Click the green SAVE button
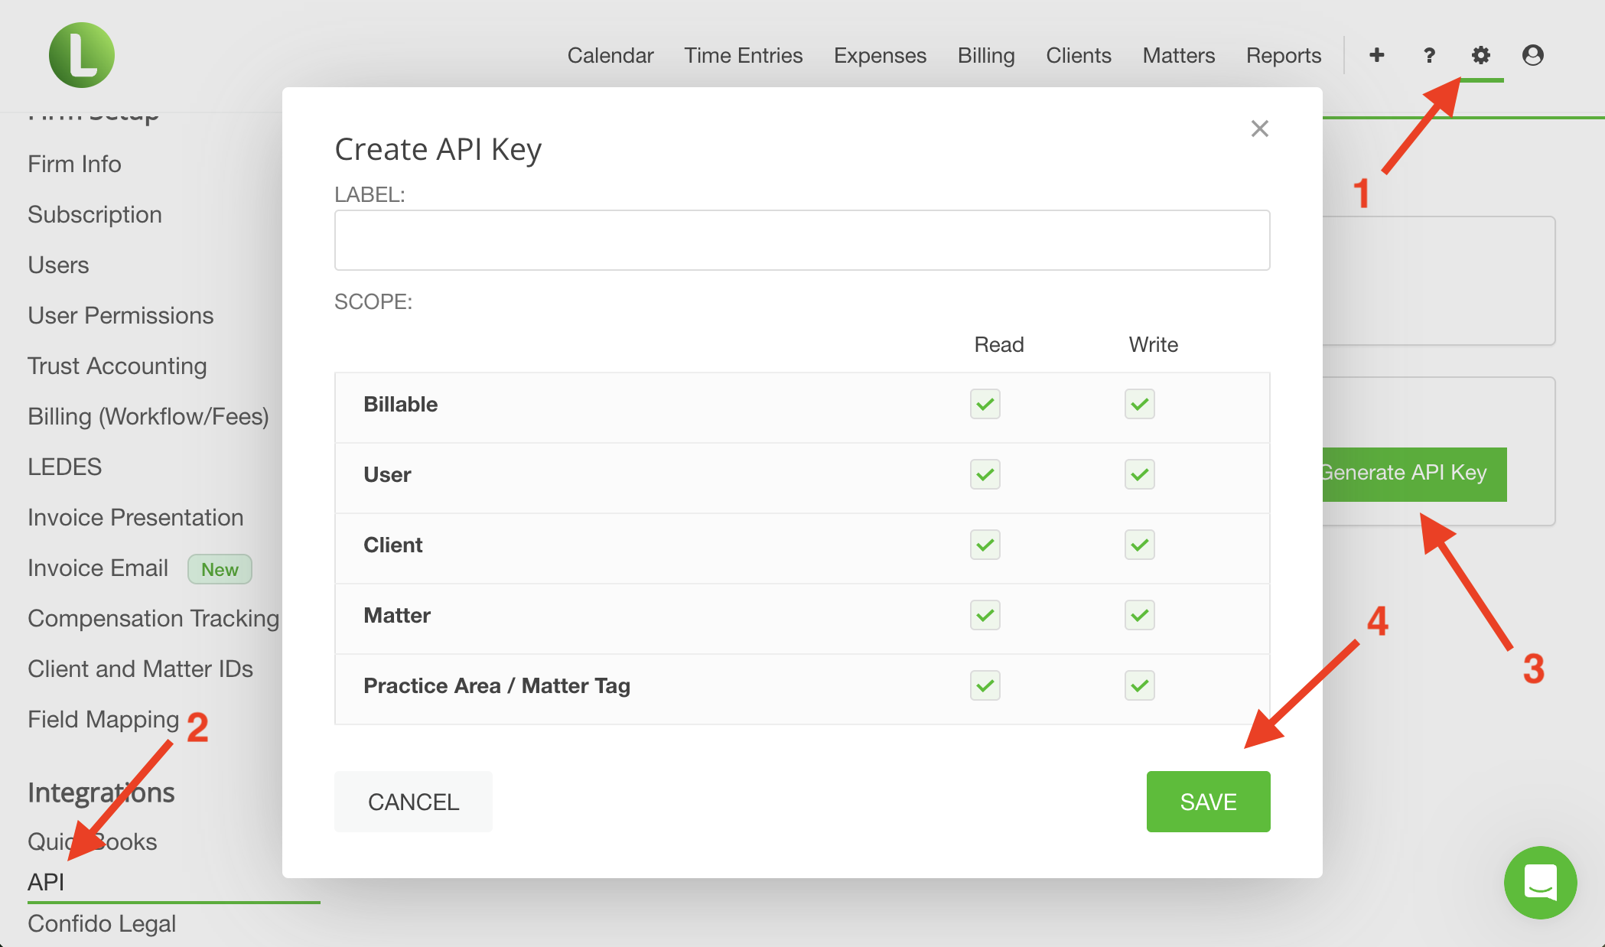This screenshot has width=1605, height=947. point(1209,802)
